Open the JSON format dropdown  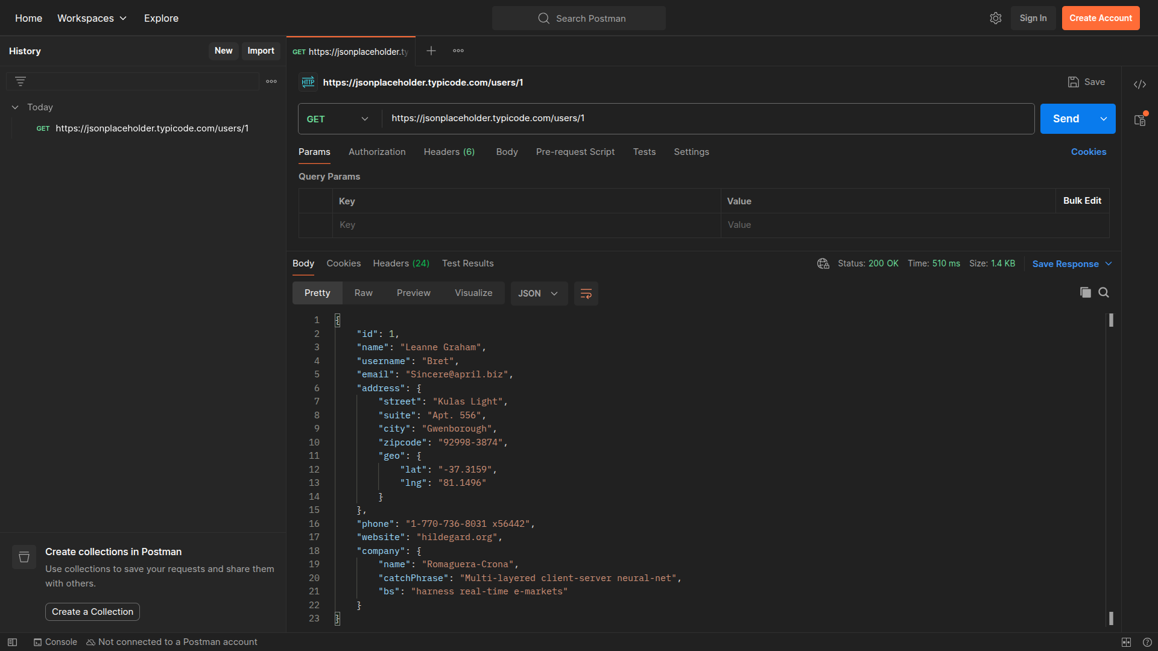(x=539, y=294)
